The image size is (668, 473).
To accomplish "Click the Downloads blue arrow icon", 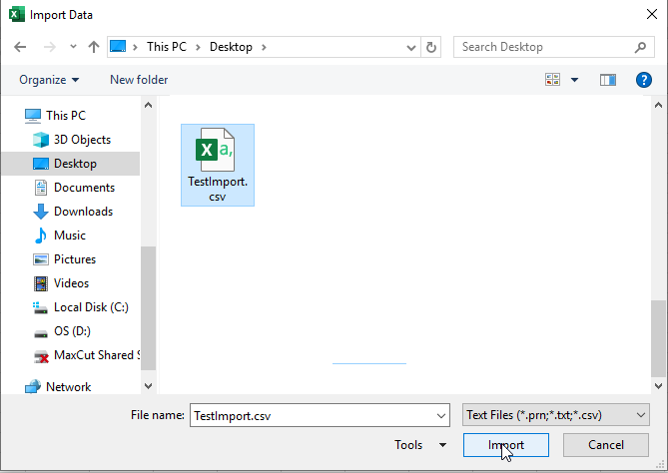I will [41, 212].
